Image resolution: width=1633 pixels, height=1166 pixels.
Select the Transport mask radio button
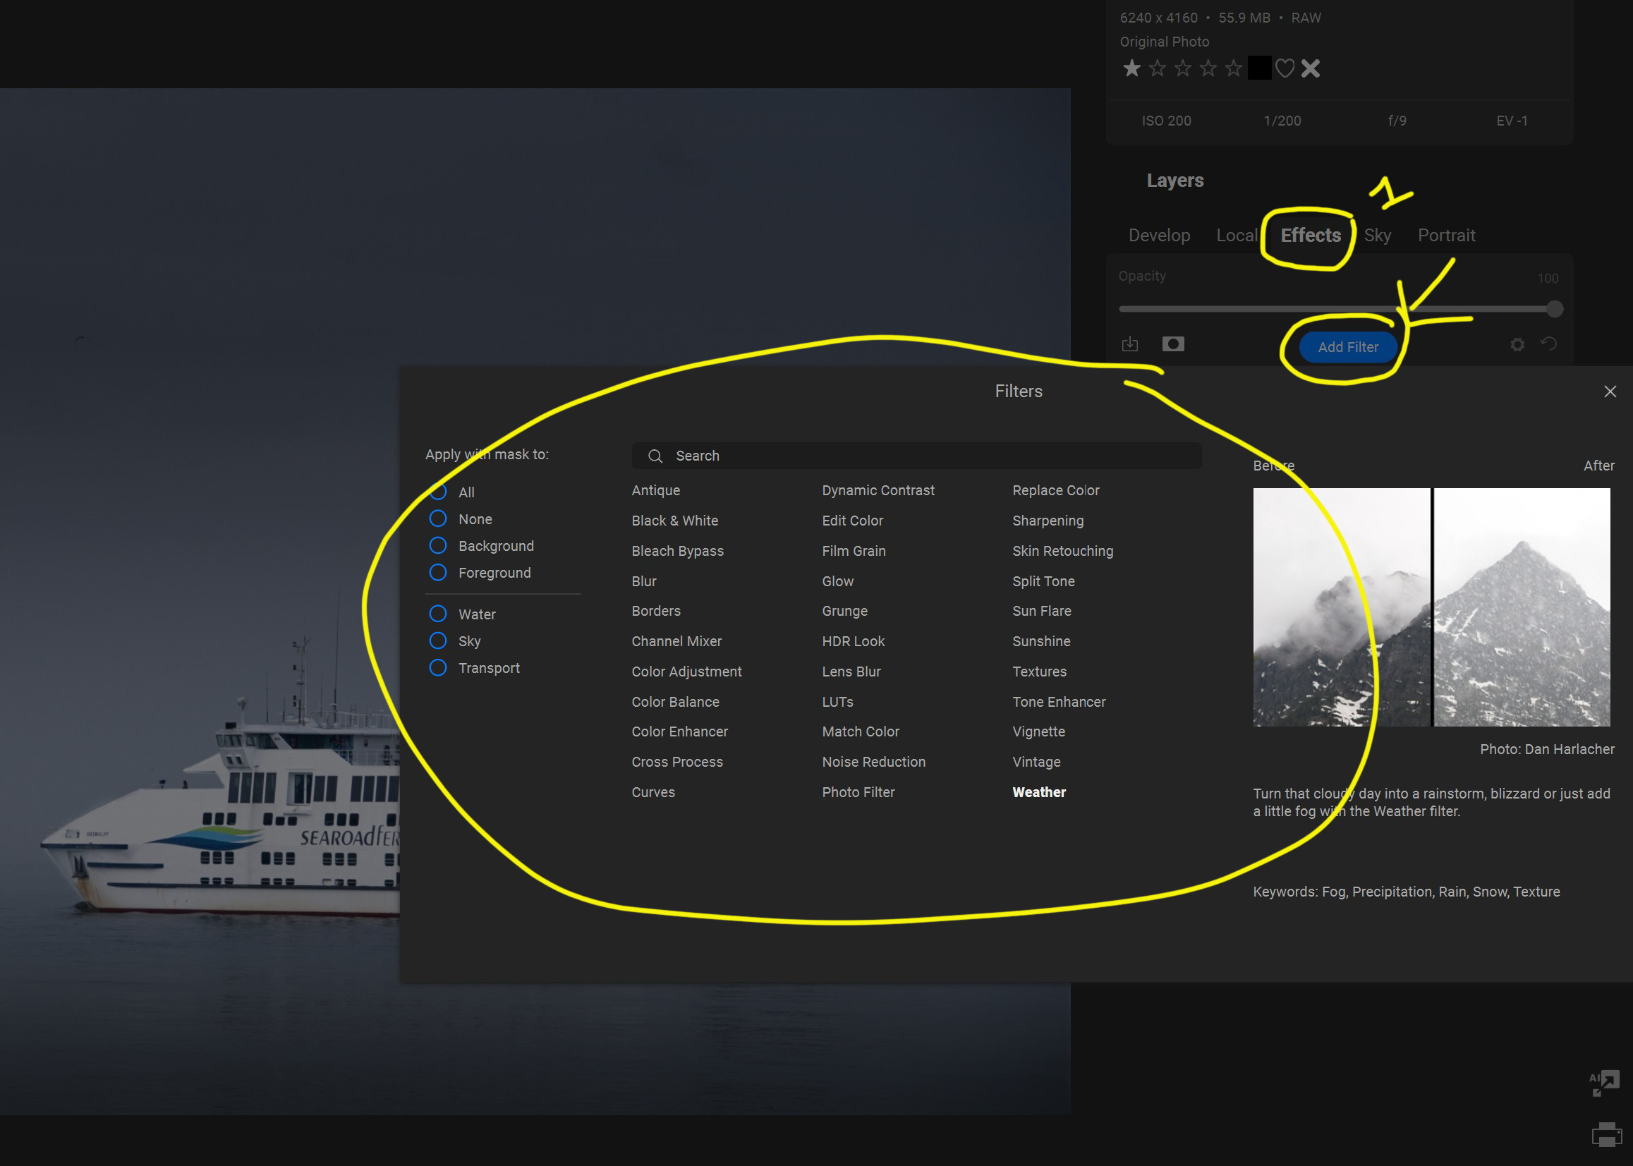coord(438,668)
